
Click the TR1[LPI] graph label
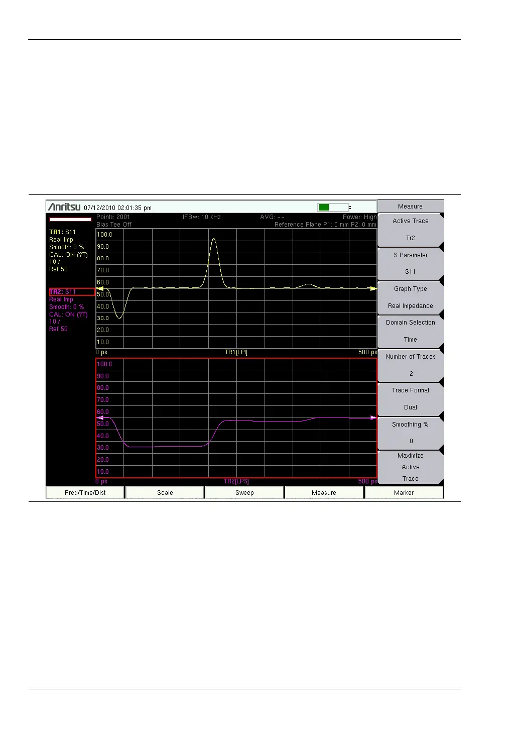pos(236,352)
